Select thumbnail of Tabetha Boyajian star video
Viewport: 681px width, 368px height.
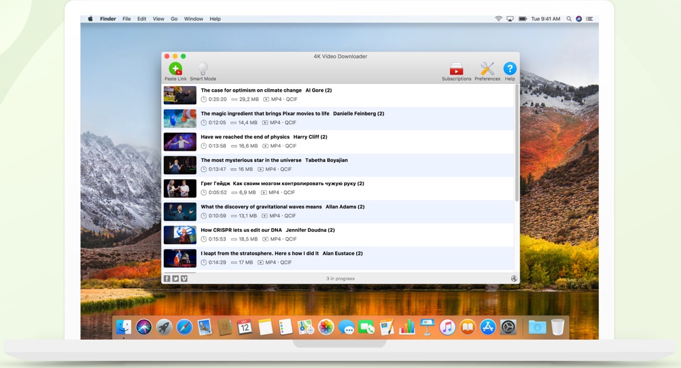pyautogui.click(x=180, y=165)
